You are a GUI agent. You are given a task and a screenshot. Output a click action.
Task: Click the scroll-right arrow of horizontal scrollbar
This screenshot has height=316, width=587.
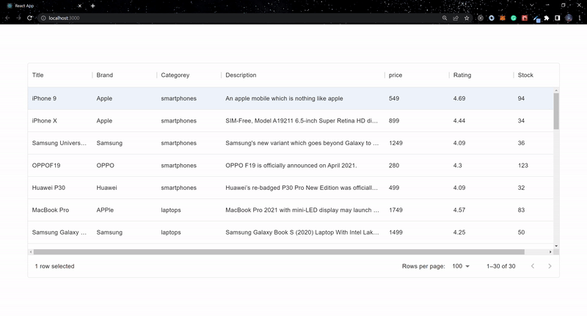(550, 252)
